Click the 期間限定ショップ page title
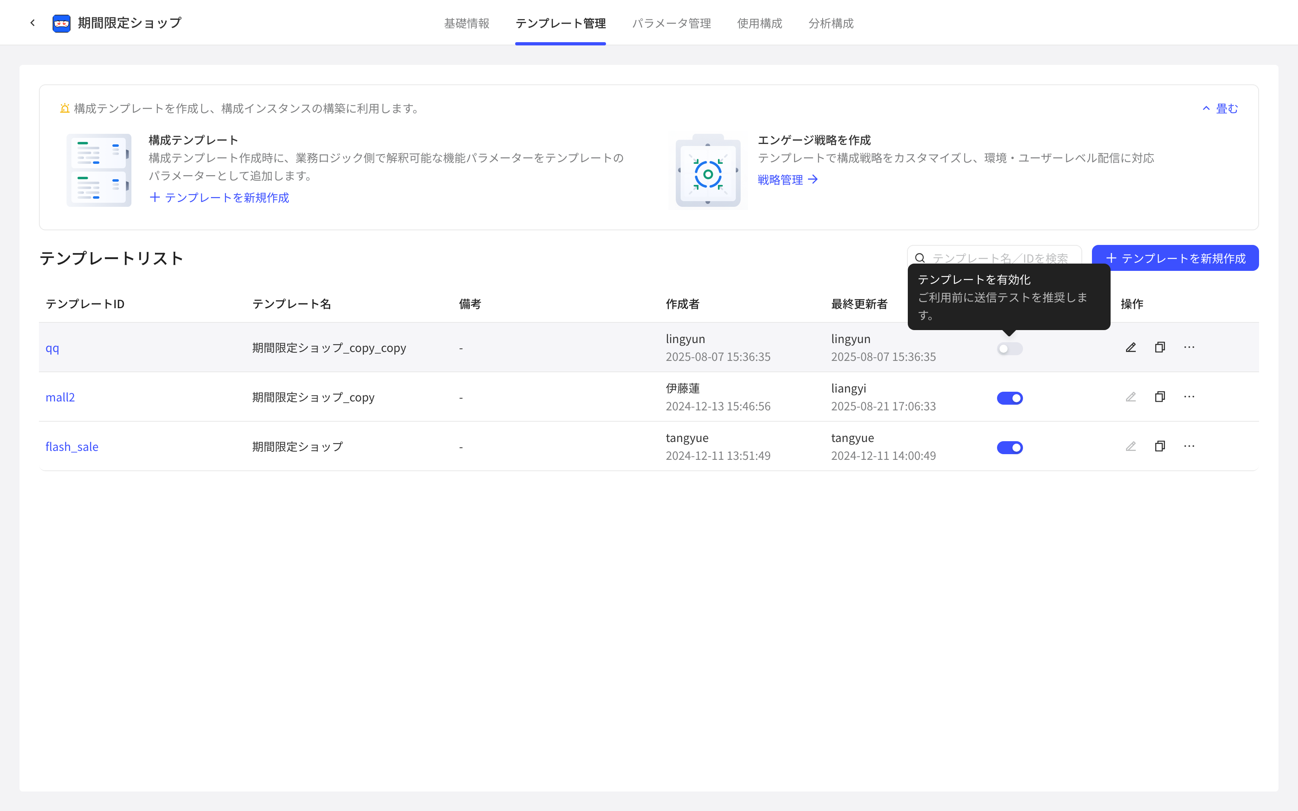Viewport: 1298px width, 811px height. pos(130,23)
